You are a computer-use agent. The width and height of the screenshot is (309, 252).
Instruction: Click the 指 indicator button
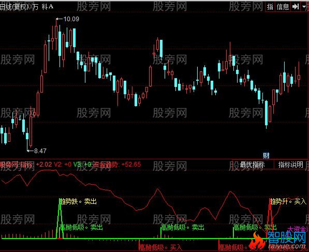tap(270, 7)
